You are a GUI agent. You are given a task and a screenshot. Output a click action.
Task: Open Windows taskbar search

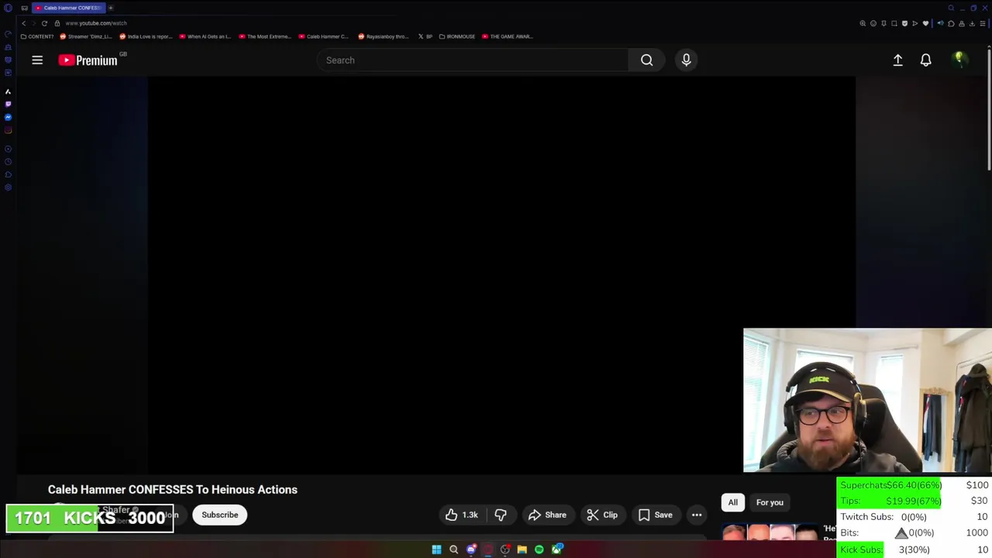(x=453, y=549)
